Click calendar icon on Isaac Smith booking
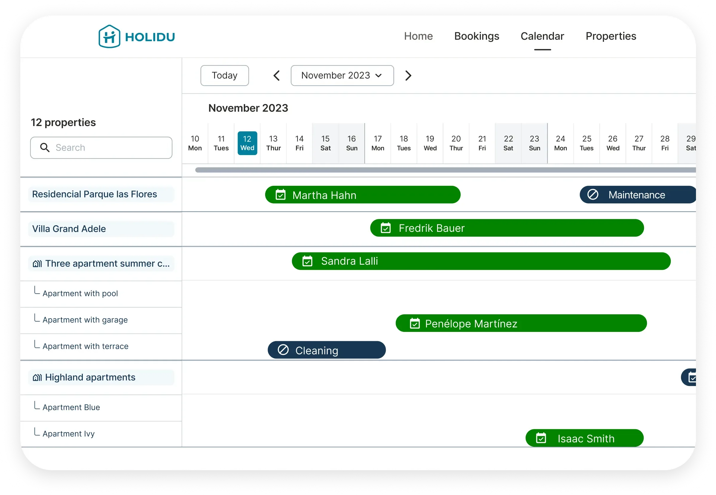This screenshot has width=716, height=495. [x=541, y=438]
